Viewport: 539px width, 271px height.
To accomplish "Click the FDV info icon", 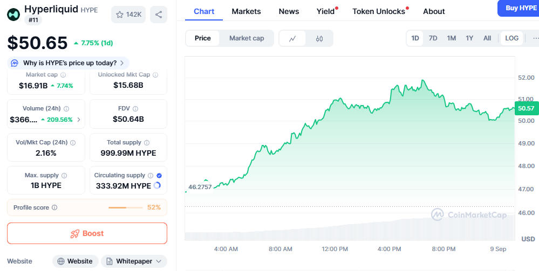I will pyautogui.click(x=135, y=109).
